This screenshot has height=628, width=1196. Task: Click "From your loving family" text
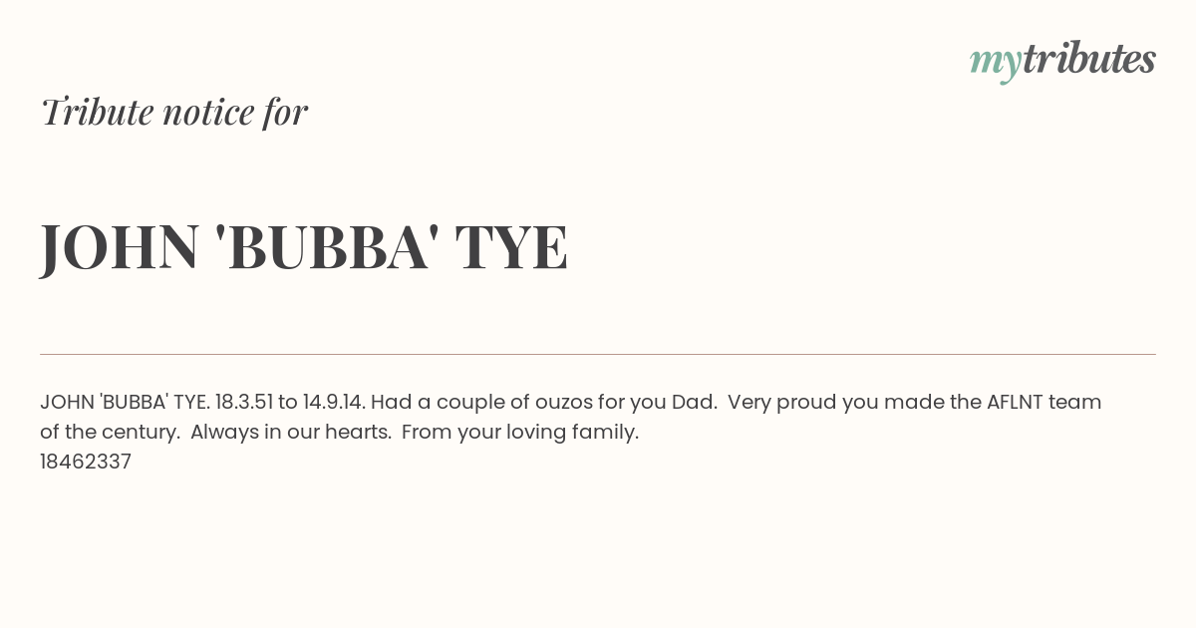click(x=518, y=433)
